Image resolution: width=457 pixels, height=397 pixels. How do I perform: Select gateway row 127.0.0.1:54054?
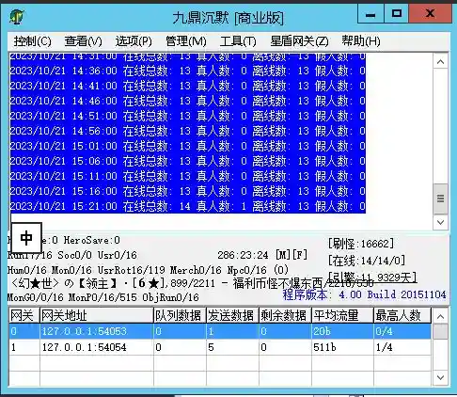click(x=220, y=347)
